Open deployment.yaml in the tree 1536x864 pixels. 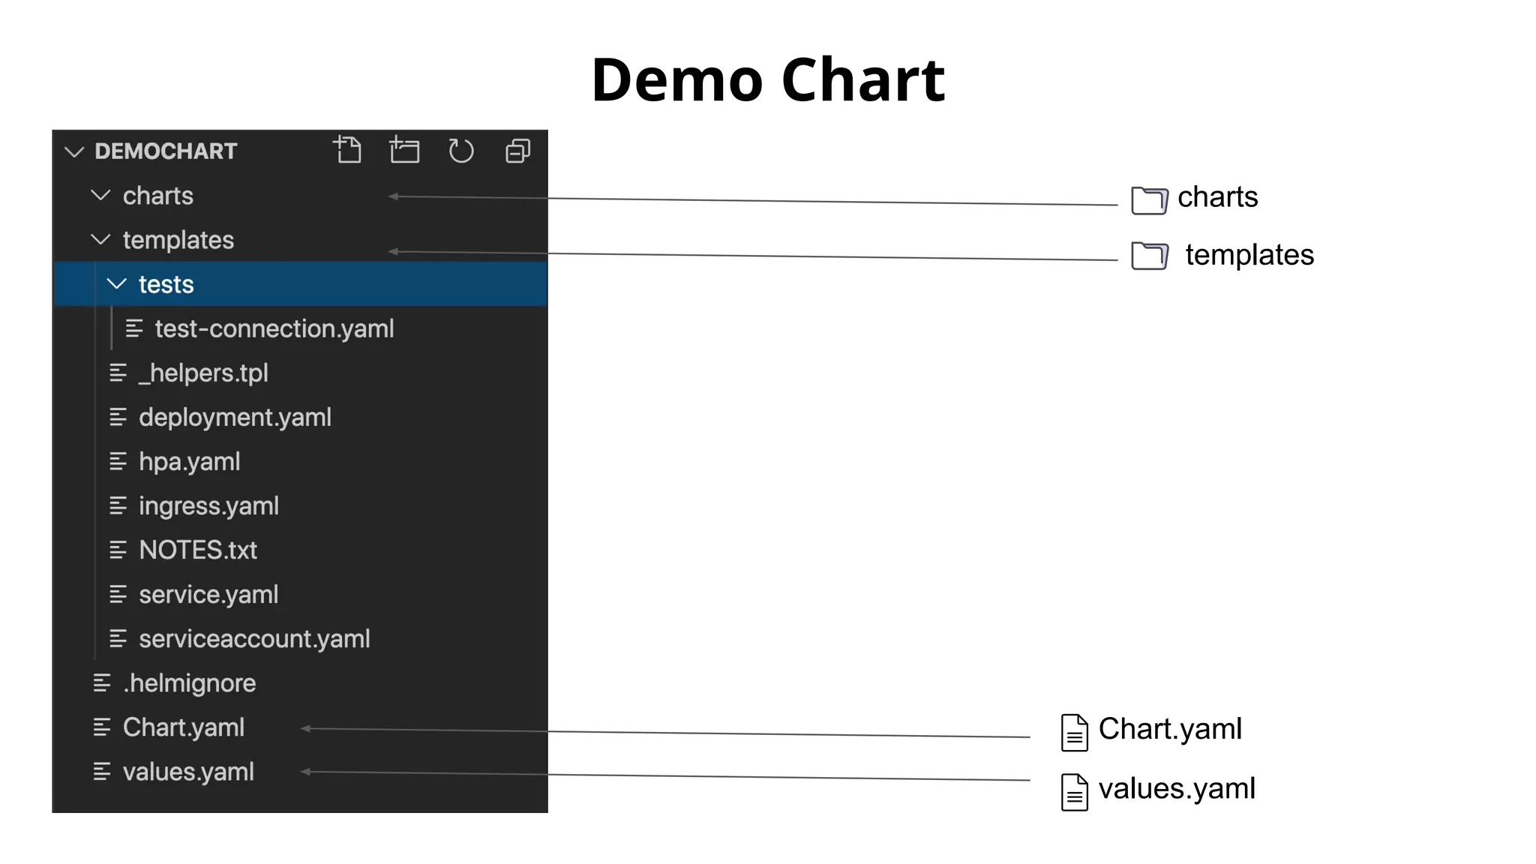click(x=235, y=417)
